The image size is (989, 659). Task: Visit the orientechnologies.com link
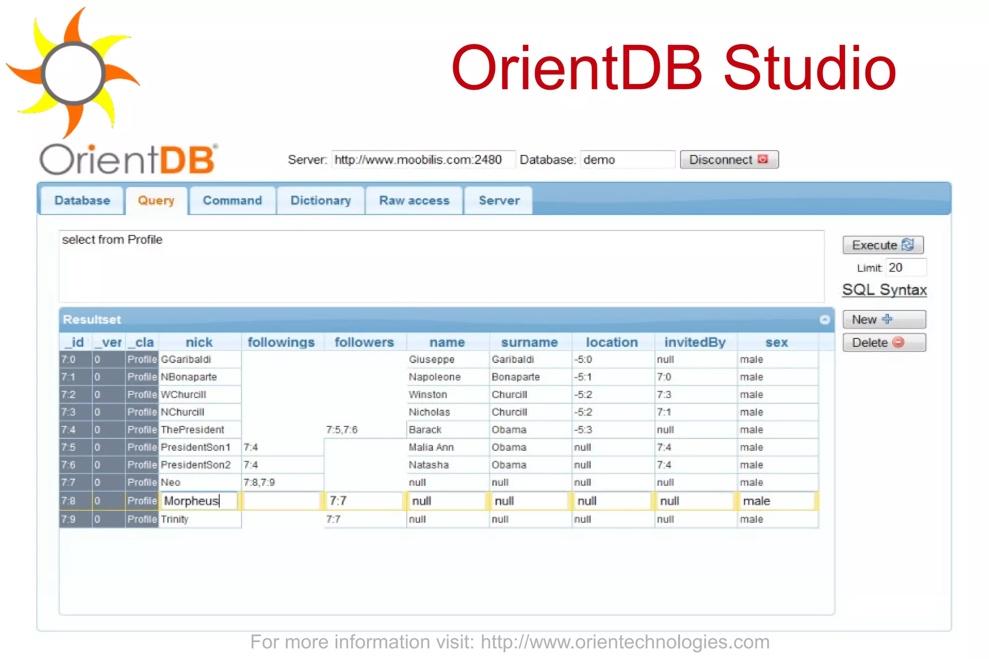[x=625, y=643]
